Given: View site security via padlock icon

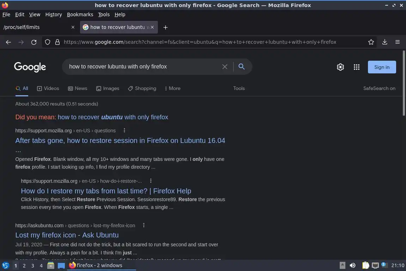Looking at the screenshot, I should 57,42.
